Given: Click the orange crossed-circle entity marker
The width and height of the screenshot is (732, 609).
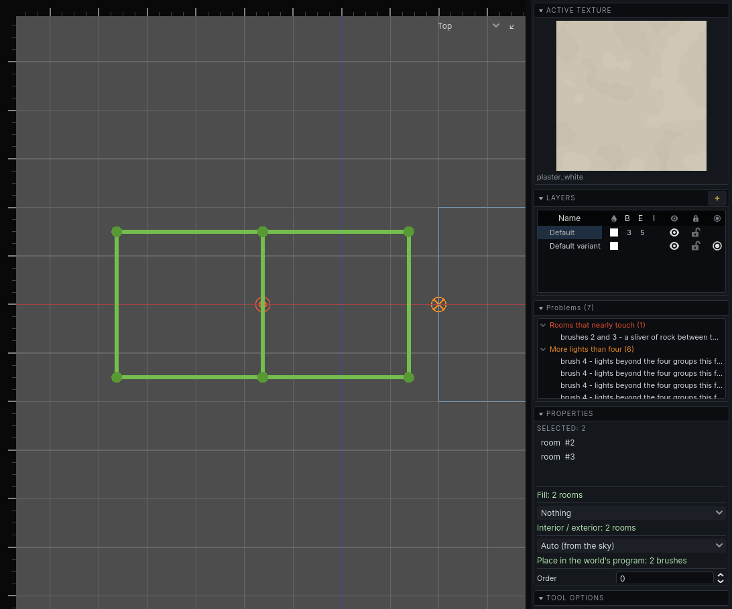Looking at the screenshot, I should click(x=438, y=304).
